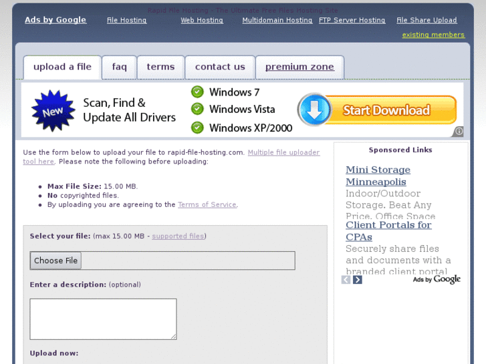
Task: Open the Mini Storage Minneapolis ad
Action: 378,176
